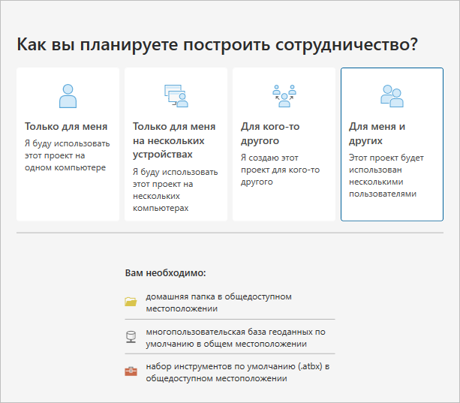This screenshot has height=403, width=460.
Task: Choose "Только для меня на нескольких устройствах" title
Action: (x=174, y=140)
